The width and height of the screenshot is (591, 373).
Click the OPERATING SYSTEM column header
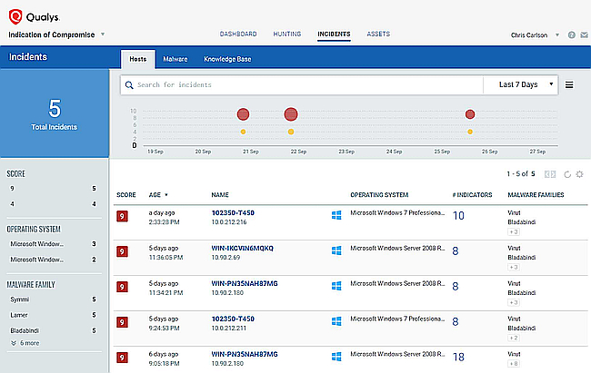pyautogui.click(x=379, y=195)
